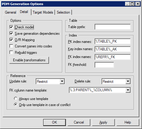The height and width of the screenshot is (129, 142).
Task: Edit the PK index names field
Action: pyautogui.click(x=113, y=41)
